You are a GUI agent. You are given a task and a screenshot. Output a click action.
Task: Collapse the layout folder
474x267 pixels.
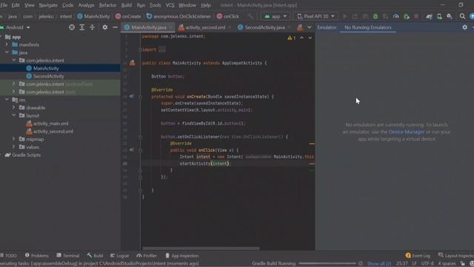pos(14,116)
